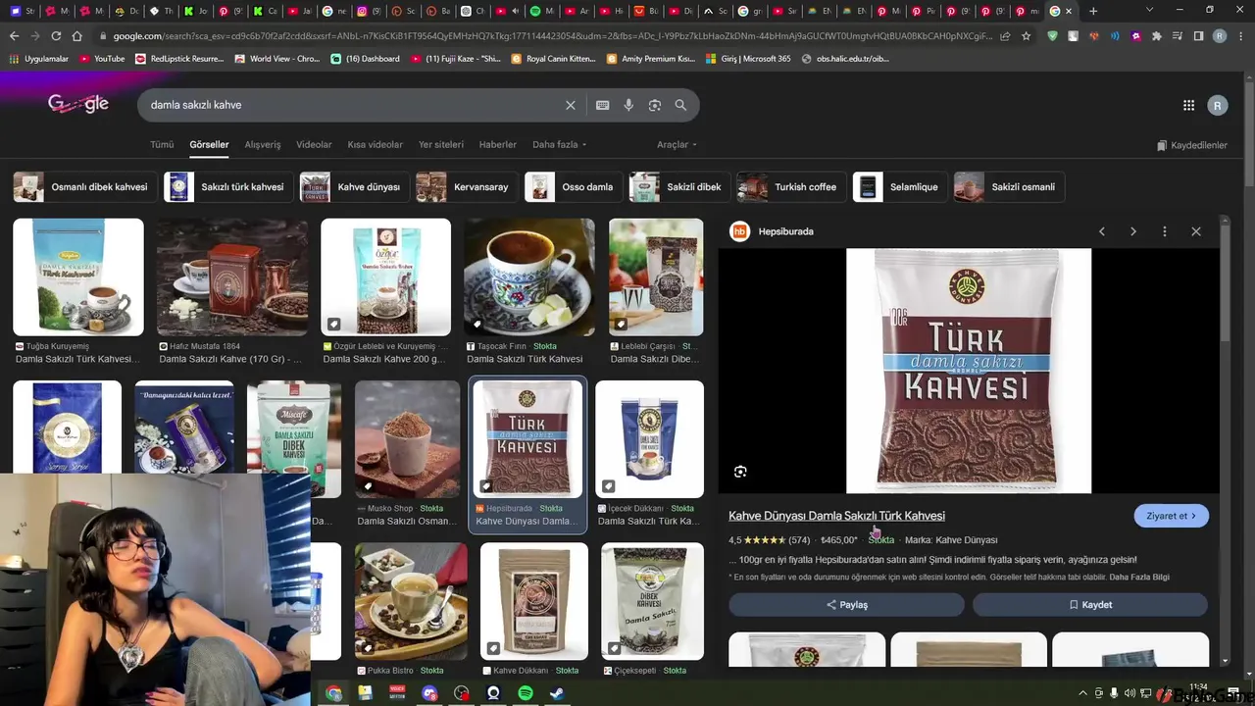1255x706 pixels.
Task: Go to next image in preview panel
Action: click(1133, 231)
